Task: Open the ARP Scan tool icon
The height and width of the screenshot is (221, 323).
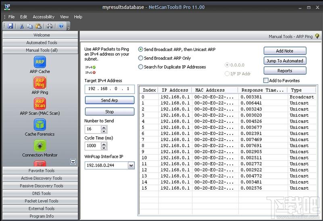Action: [40, 104]
